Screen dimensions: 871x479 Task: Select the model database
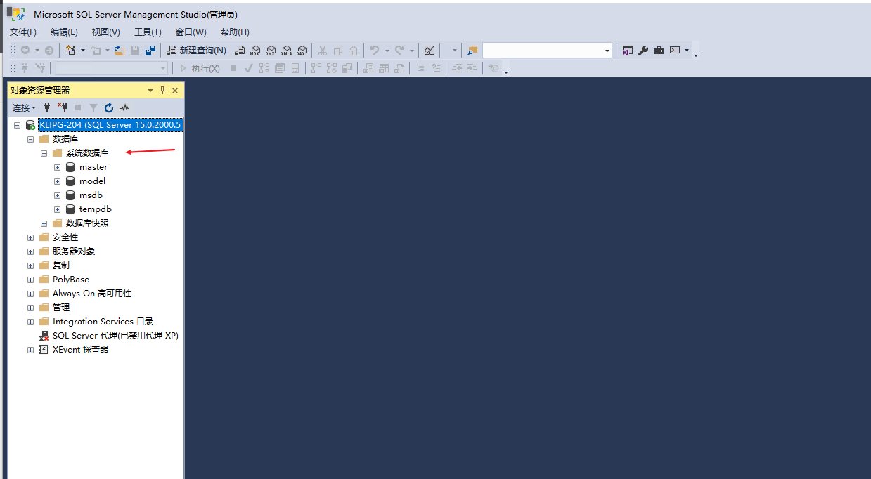pyautogui.click(x=92, y=181)
